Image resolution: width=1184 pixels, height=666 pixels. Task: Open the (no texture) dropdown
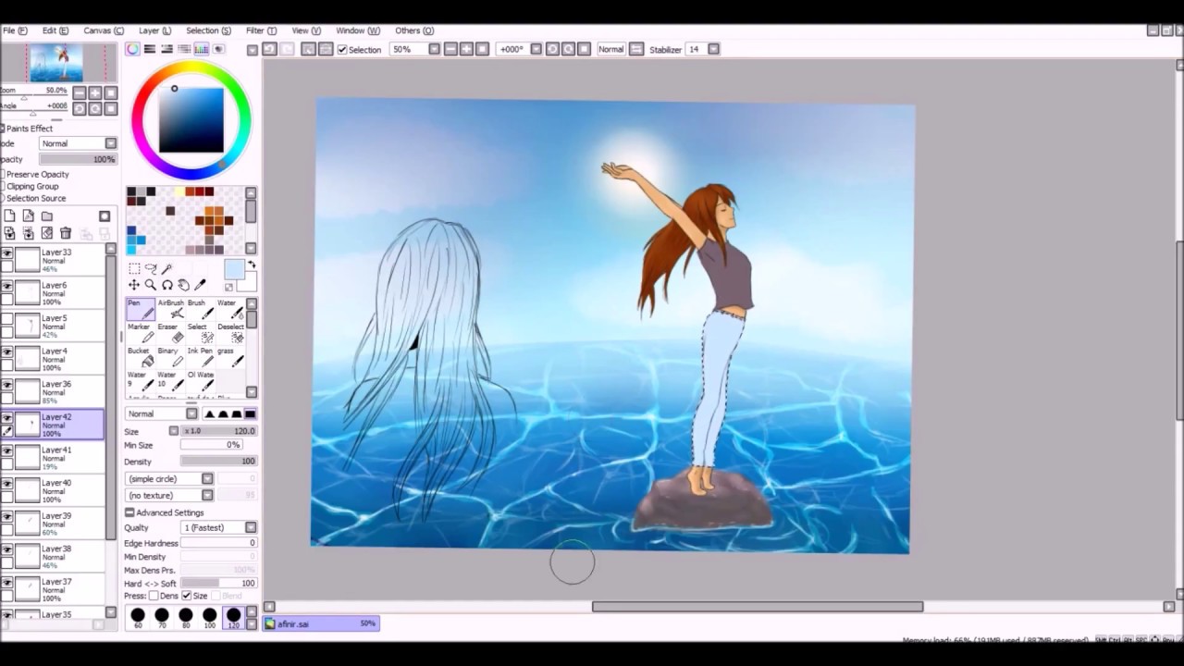tap(169, 495)
